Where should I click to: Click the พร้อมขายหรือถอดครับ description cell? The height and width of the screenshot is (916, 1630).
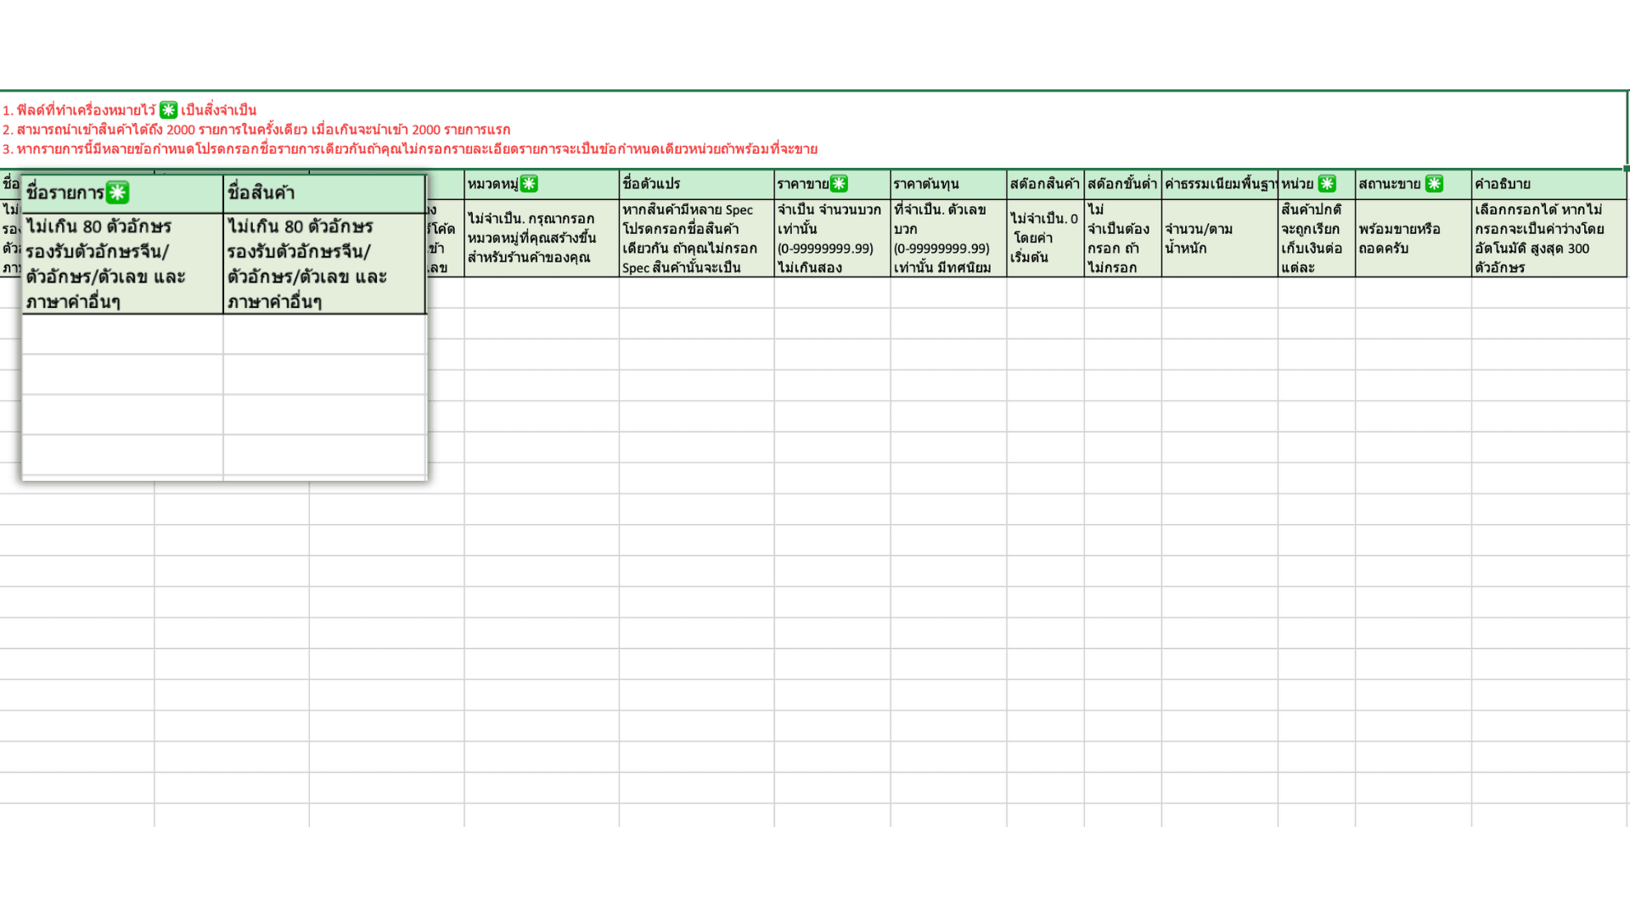[x=1412, y=238]
